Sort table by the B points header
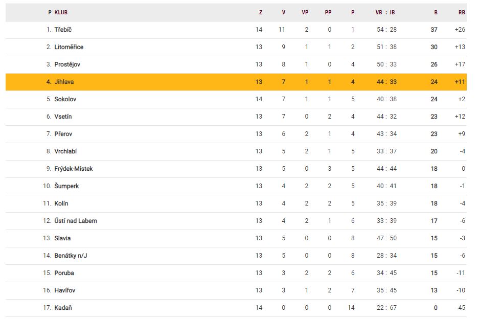Screen dimensions: 478x319 (x=436, y=13)
